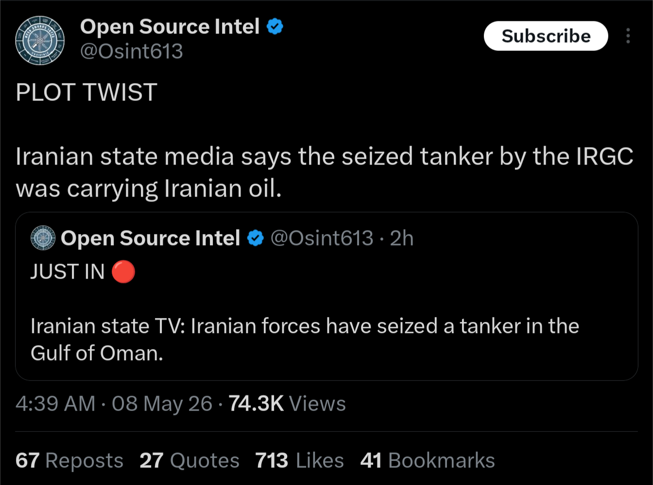View the 27 Quotes list
Image resolution: width=653 pixels, height=485 pixels.
189,460
